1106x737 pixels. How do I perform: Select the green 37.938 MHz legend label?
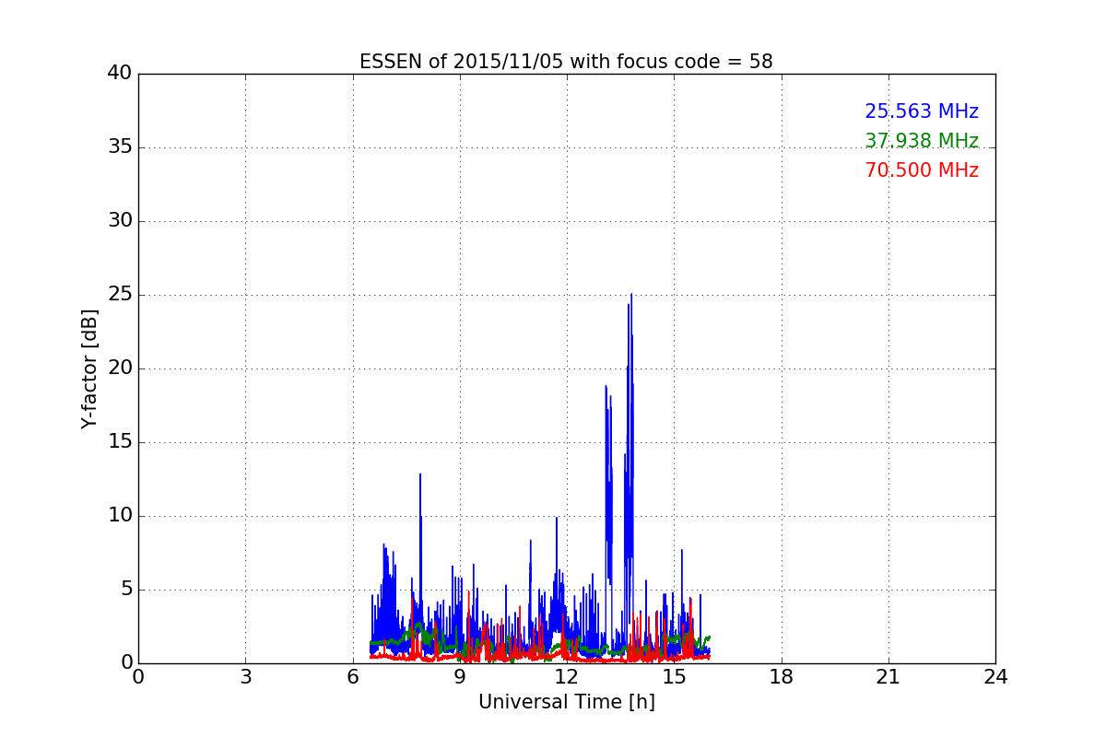coord(922,141)
